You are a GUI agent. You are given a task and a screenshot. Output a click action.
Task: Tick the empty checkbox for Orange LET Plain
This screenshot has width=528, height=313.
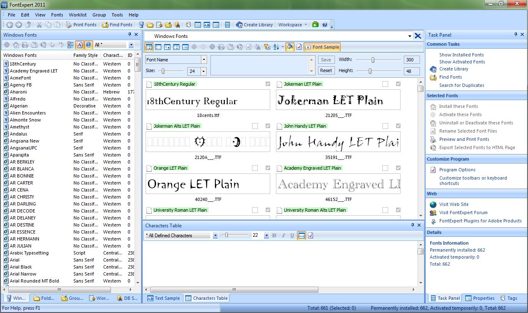tap(255, 168)
